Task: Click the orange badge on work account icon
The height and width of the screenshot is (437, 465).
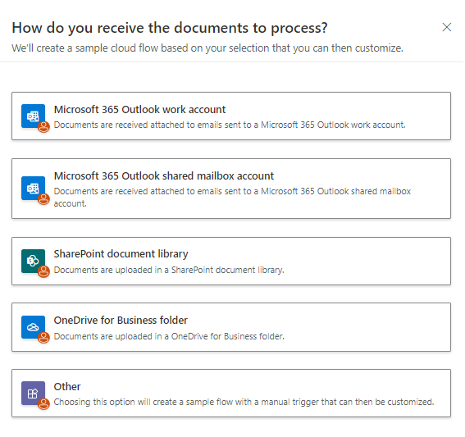Action: (43, 127)
